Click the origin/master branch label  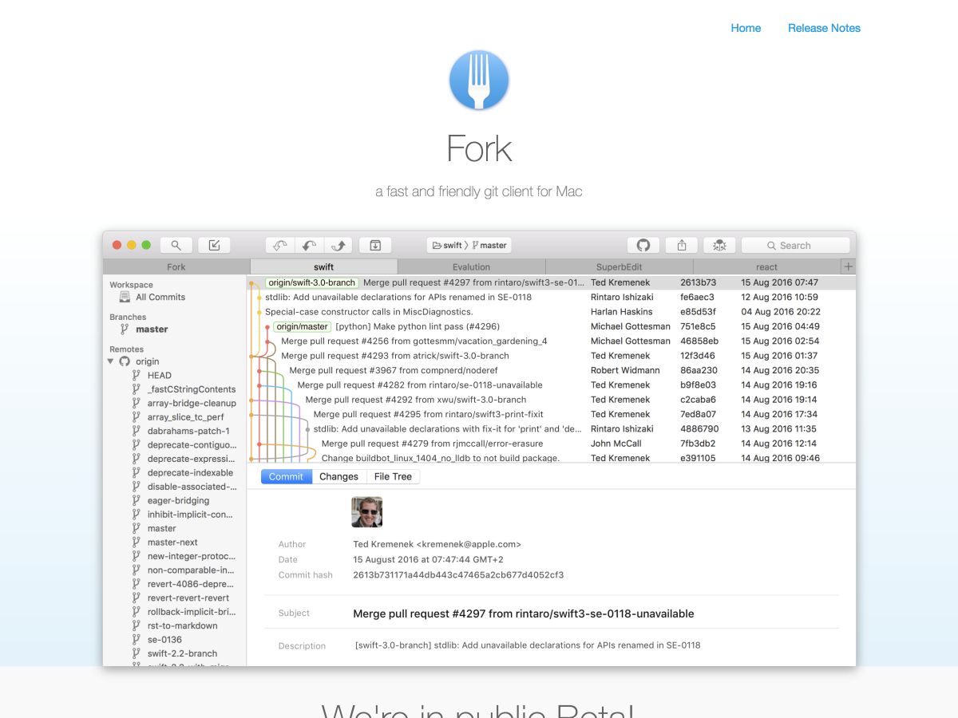click(302, 326)
